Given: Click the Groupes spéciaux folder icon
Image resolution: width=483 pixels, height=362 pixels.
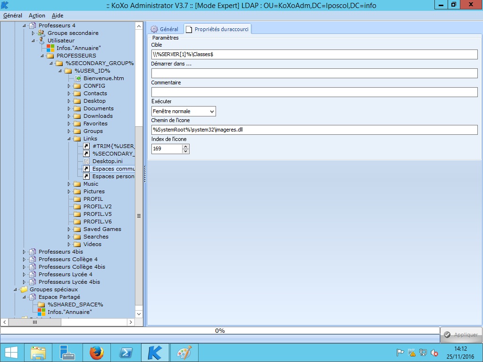Looking at the screenshot, I should coord(24,289).
